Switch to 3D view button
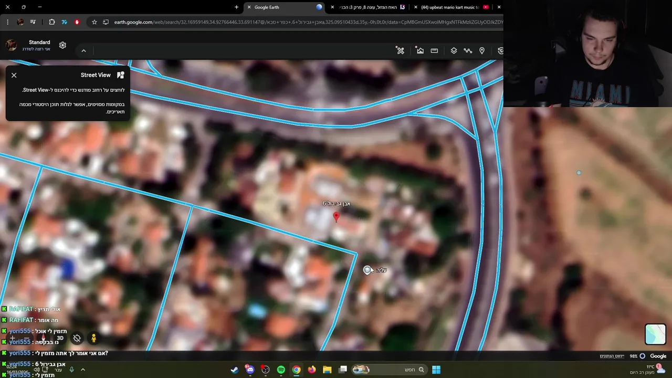 pyautogui.click(x=60, y=339)
